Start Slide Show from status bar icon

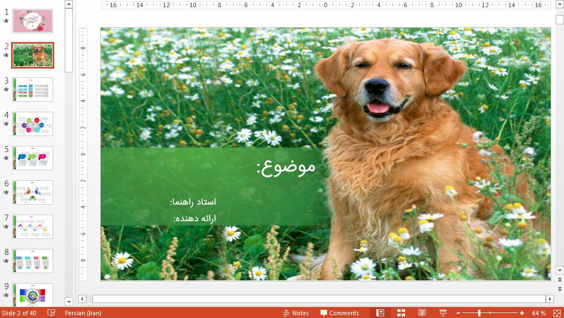coord(443,313)
